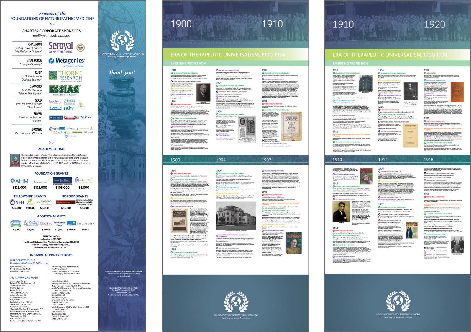
Task: Click the nutri logo under Additional Gifts
Action: pyautogui.click(x=71, y=224)
